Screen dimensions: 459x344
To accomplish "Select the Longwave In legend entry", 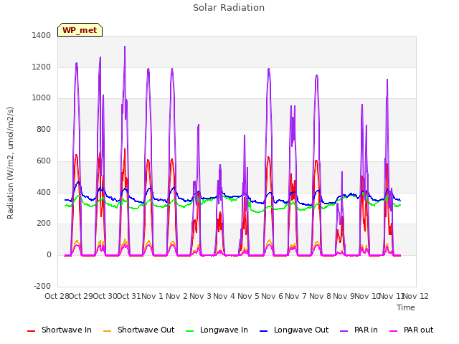I will (217, 330).
